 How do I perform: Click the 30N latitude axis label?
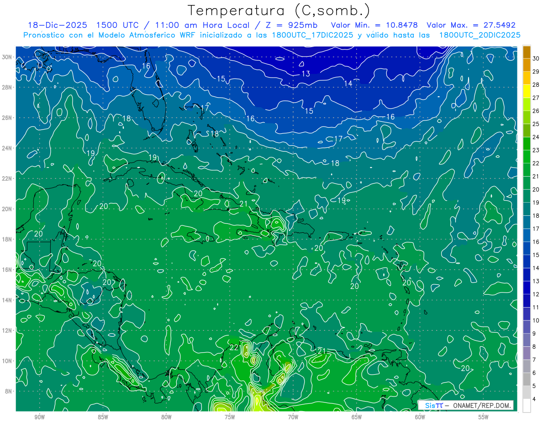coord(7,57)
